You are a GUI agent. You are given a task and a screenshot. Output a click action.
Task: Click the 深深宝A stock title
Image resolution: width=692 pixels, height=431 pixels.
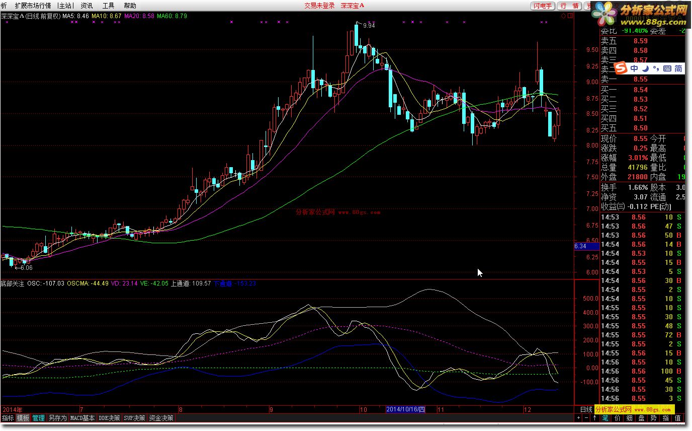click(x=12, y=16)
